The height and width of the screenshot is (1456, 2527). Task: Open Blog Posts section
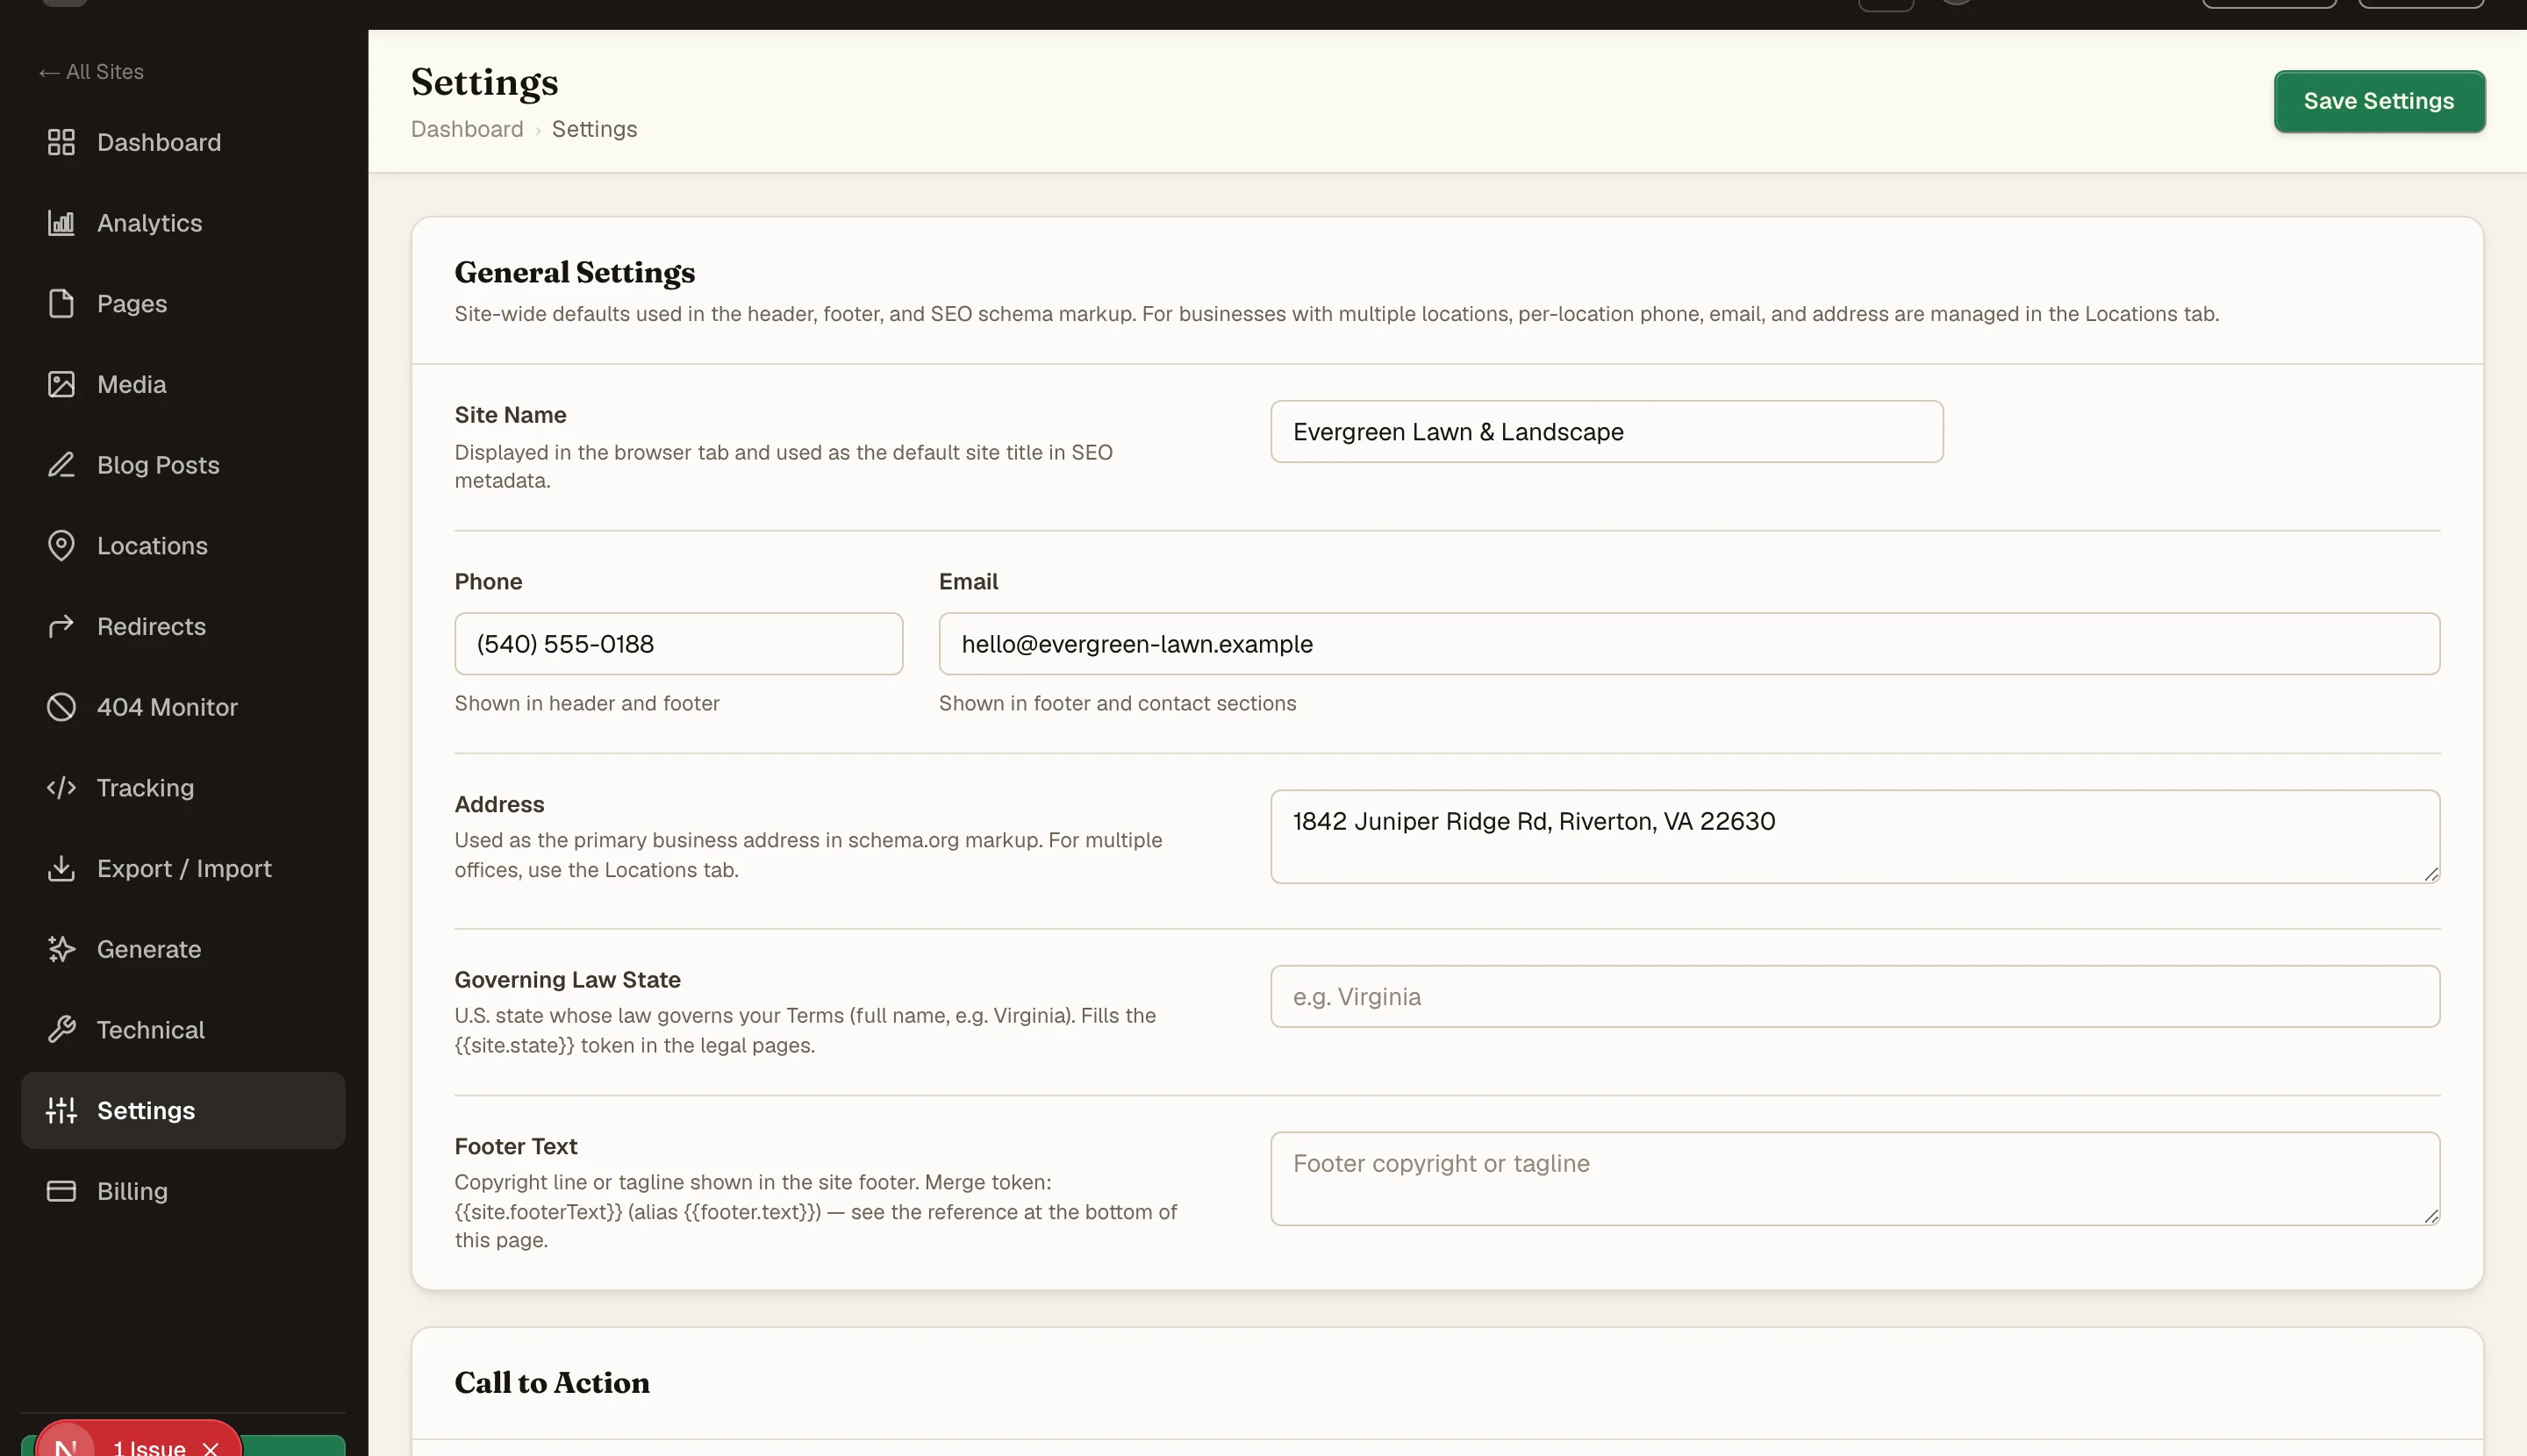[x=183, y=465]
